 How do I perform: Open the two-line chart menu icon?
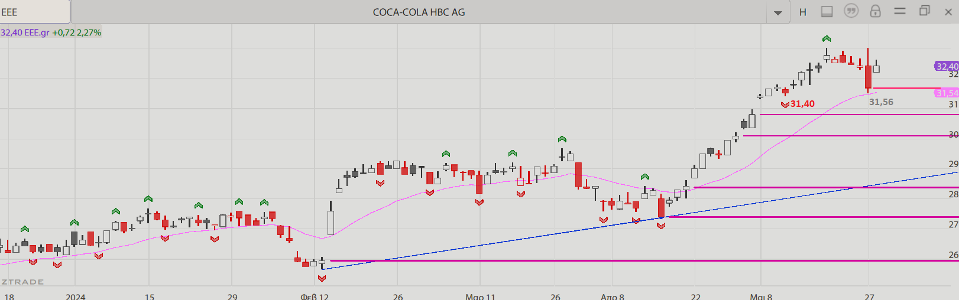pyautogui.click(x=900, y=11)
